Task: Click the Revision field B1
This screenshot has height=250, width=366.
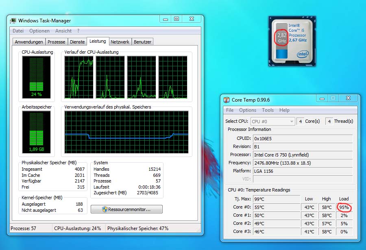Action: pyautogui.click(x=303, y=147)
